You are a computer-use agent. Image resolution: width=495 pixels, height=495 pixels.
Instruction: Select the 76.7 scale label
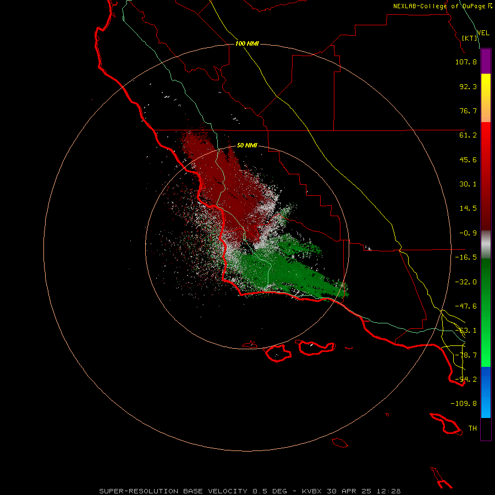pyautogui.click(x=468, y=111)
